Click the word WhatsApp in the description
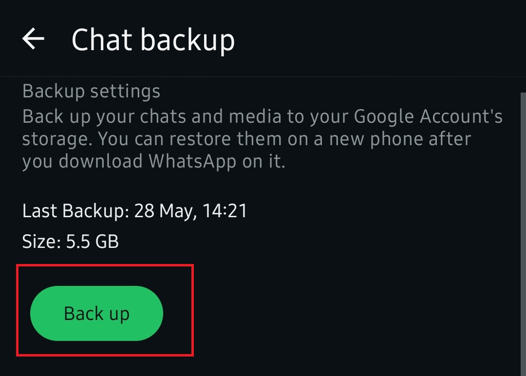Viewport: 526px width, 376px height. [x=193, y=161]
